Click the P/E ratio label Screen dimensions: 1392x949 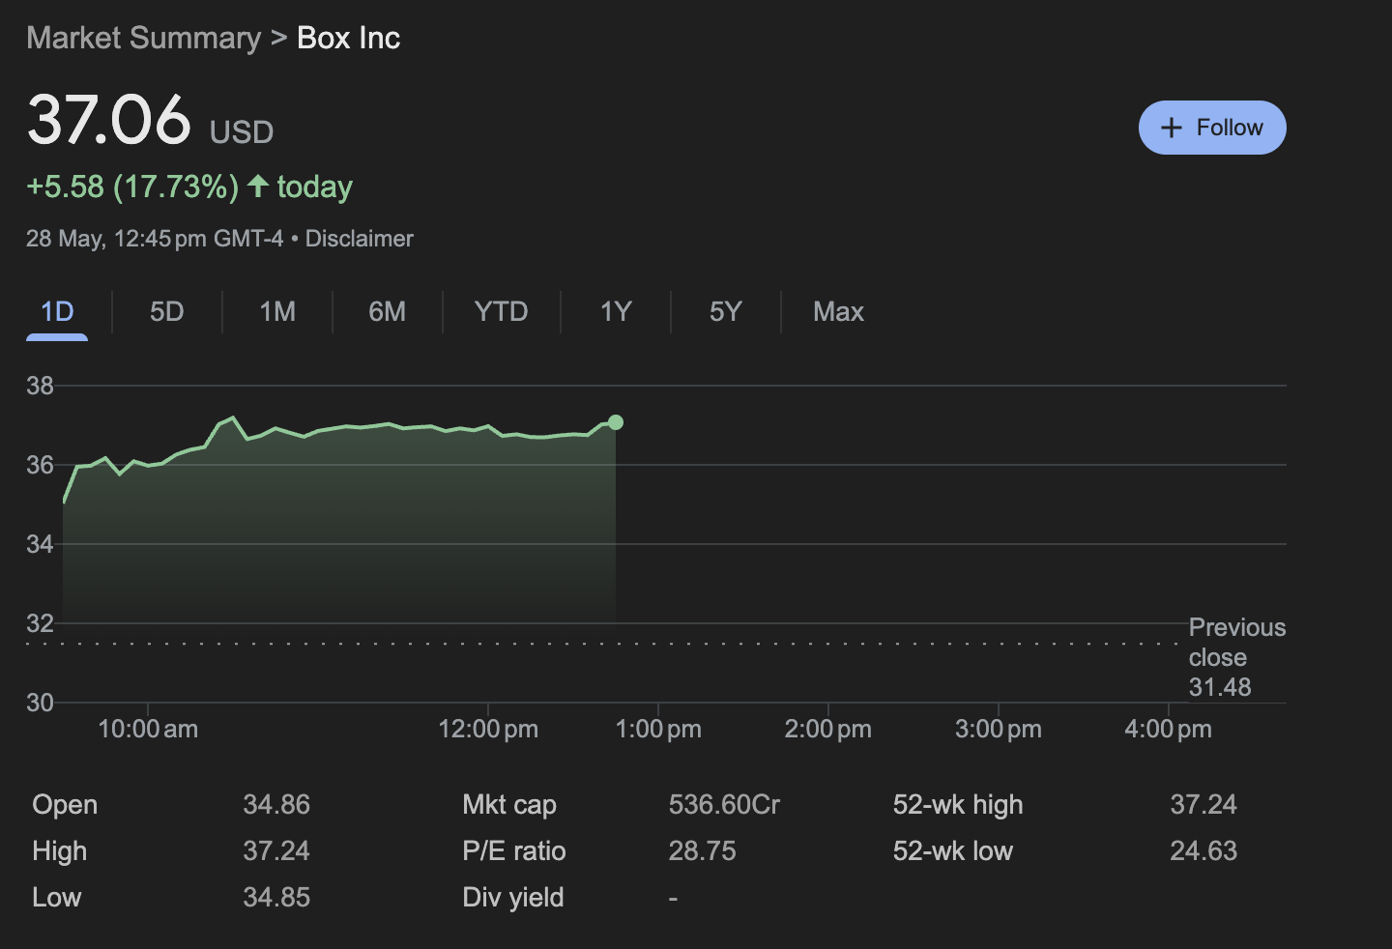(x=514, y=851)
